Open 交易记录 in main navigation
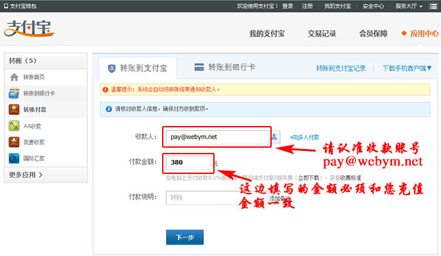This screenshot has width=441, height=256. coord(322,33)
